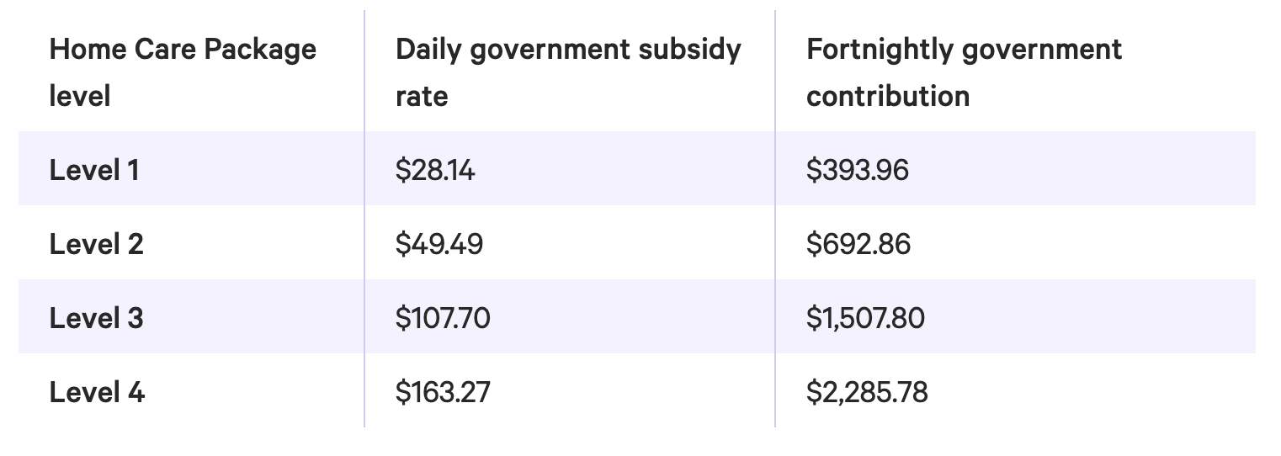Select the Level 3 row label
The image size is (1281, 456).
(x=97, y=319)
